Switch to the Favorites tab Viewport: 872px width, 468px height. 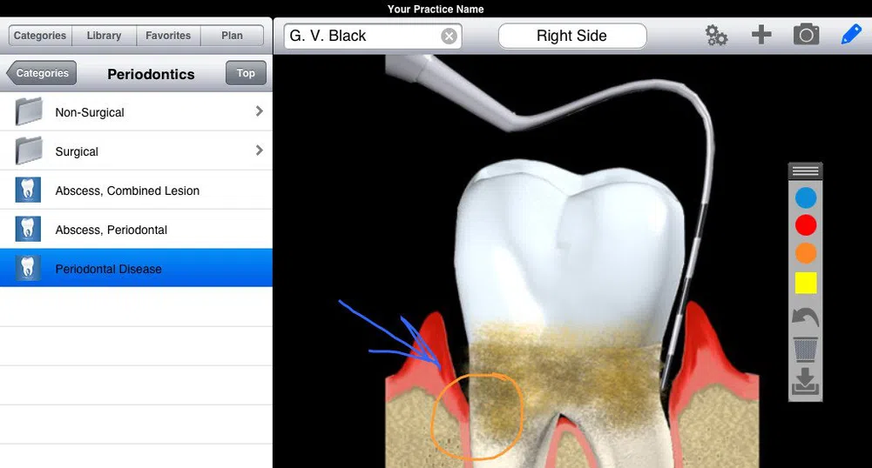[168, 36]
